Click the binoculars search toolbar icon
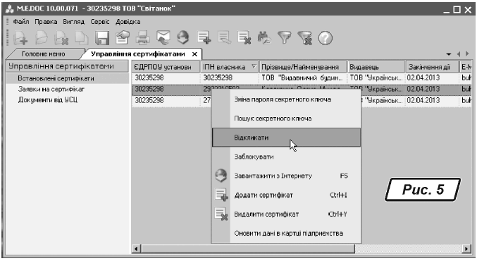477x261 pixels. point(264,38)
